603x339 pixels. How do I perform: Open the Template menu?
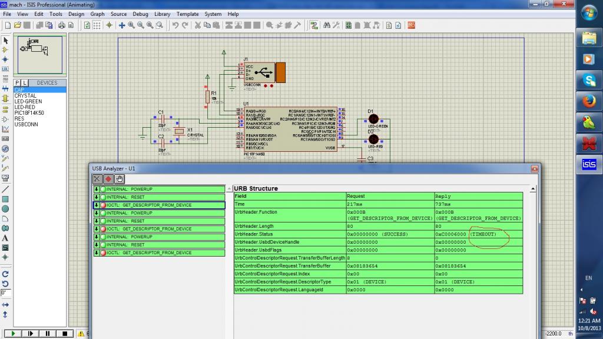(x=187, y=14)
